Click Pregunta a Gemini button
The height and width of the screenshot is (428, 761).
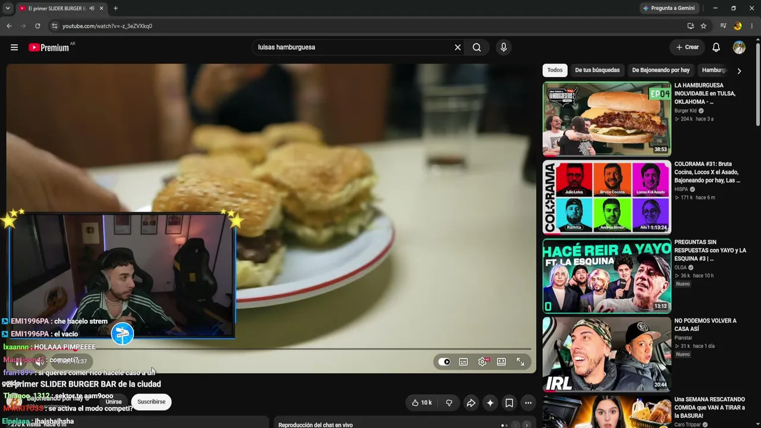(x=669, y=8)
